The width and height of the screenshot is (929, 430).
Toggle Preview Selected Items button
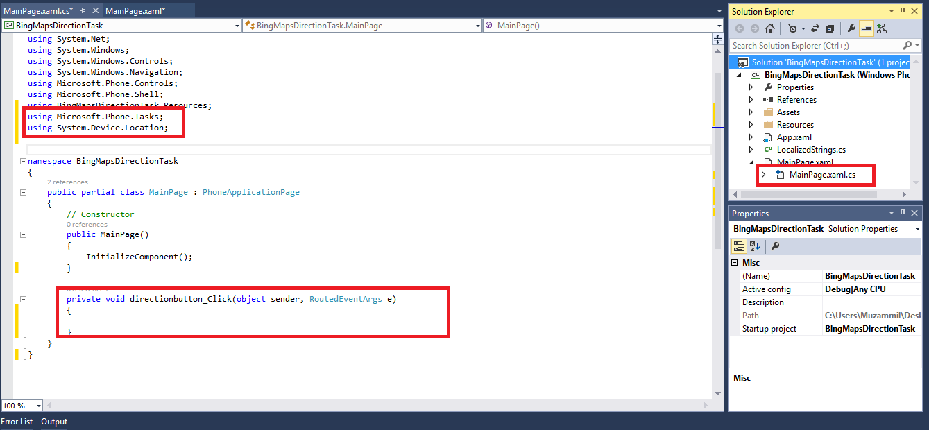click(867, 28)
